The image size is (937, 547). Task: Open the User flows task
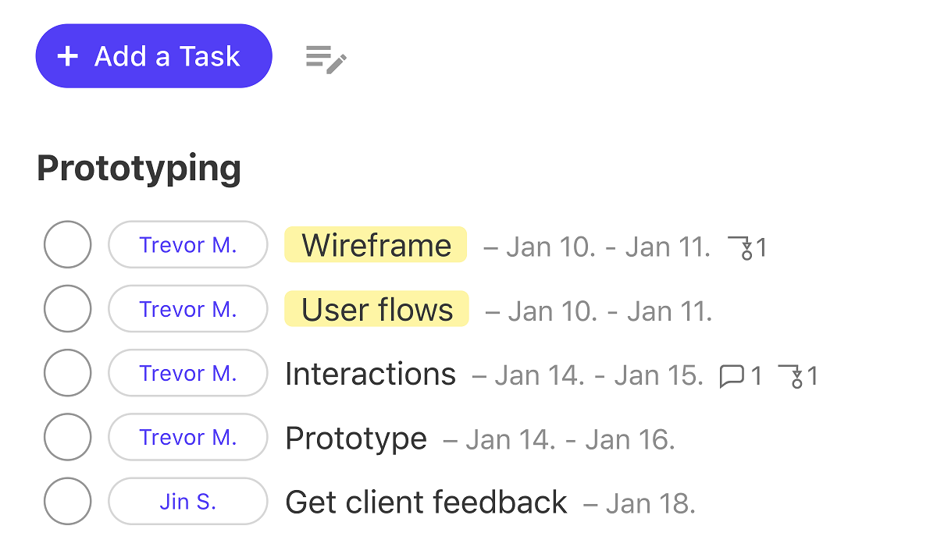pos(376,310)
